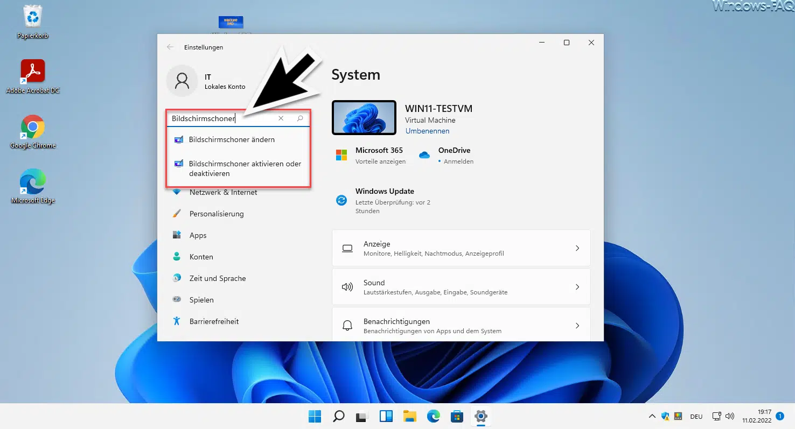Expand the Anzeige settings row
The height and width of the screenshot is (429, 795).
click(x=461, y=248)
